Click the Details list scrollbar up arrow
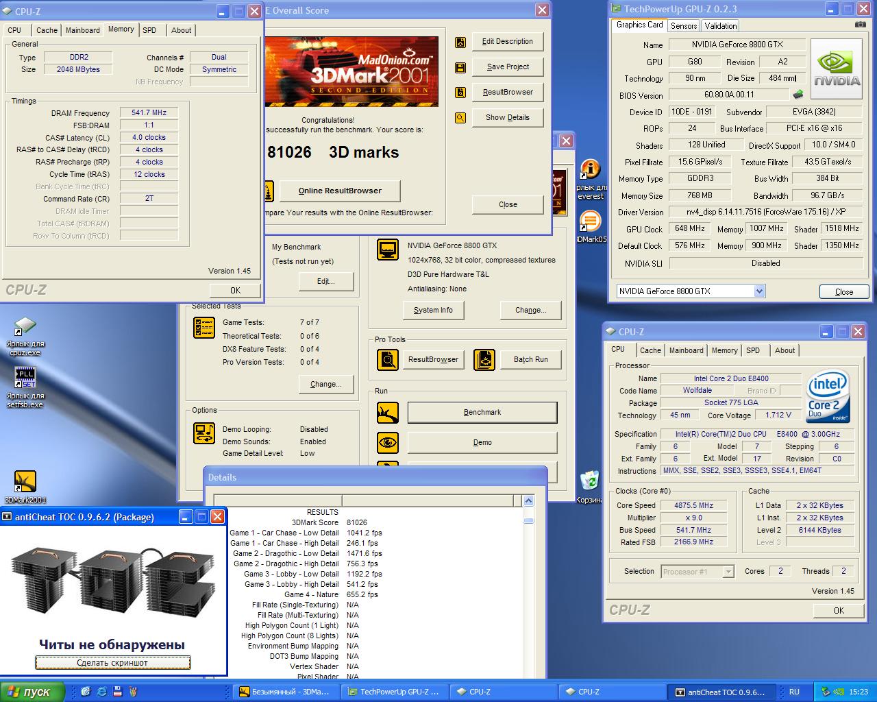 [528, 501]
